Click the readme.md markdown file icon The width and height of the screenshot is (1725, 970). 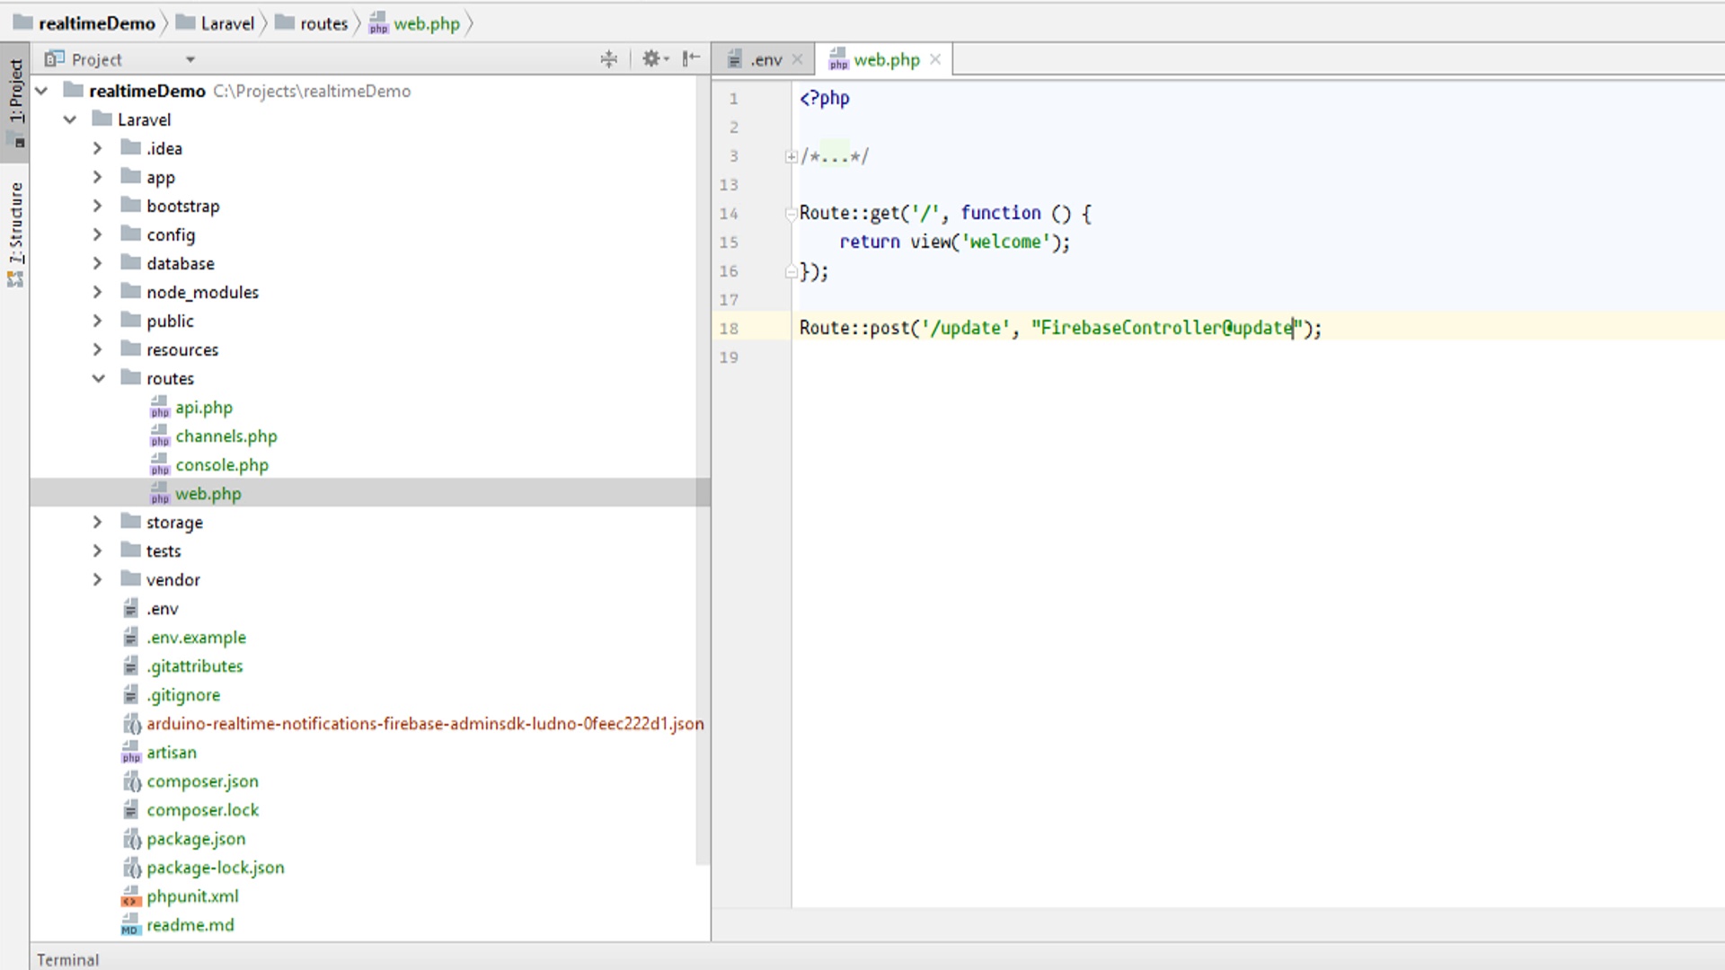pyautogui.click(x=131, y=925)
